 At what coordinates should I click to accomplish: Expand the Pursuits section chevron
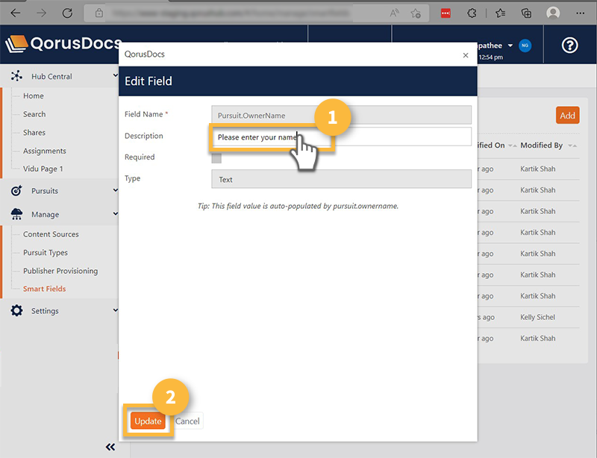(116, 190)
